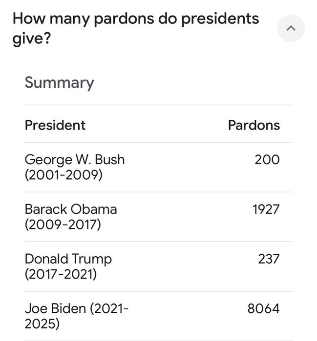This screenshot has width=317, height=341.
Task: Collapse the pardons question with the chevron
Action: [291, 29]
